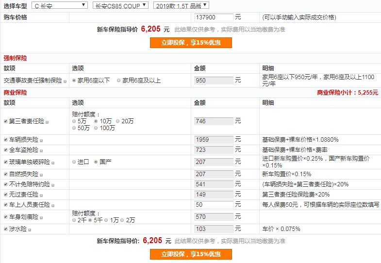Click the 车身划痕险 amount field showing 570
This screenshot has height=263, width=381.
[214, 217]
